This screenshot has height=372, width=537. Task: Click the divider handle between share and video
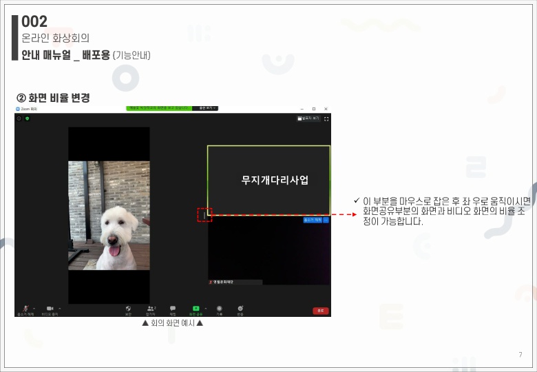point(204,215)
